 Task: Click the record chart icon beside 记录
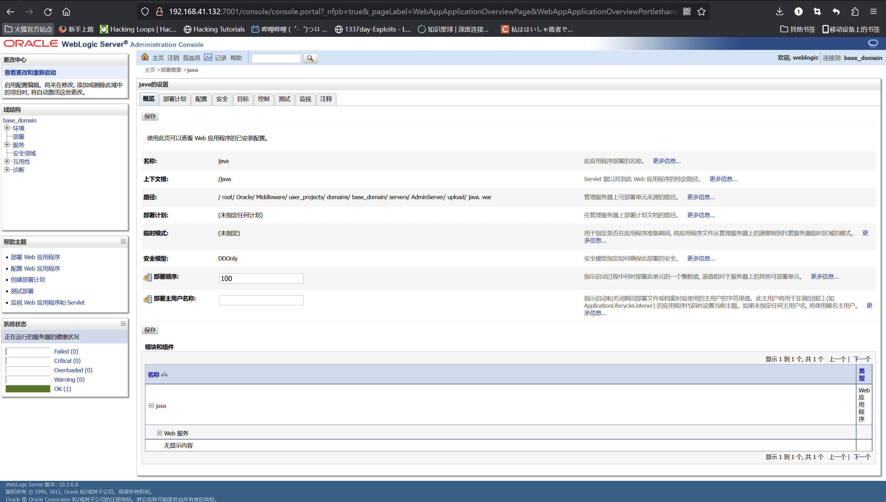(x=208, y=57)
